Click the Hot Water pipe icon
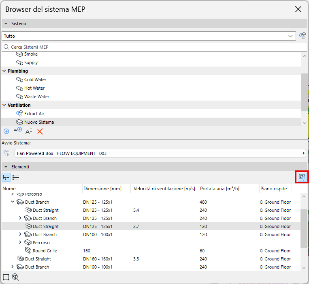Screen dimensions: 309x284 click(x=19, y=88)
